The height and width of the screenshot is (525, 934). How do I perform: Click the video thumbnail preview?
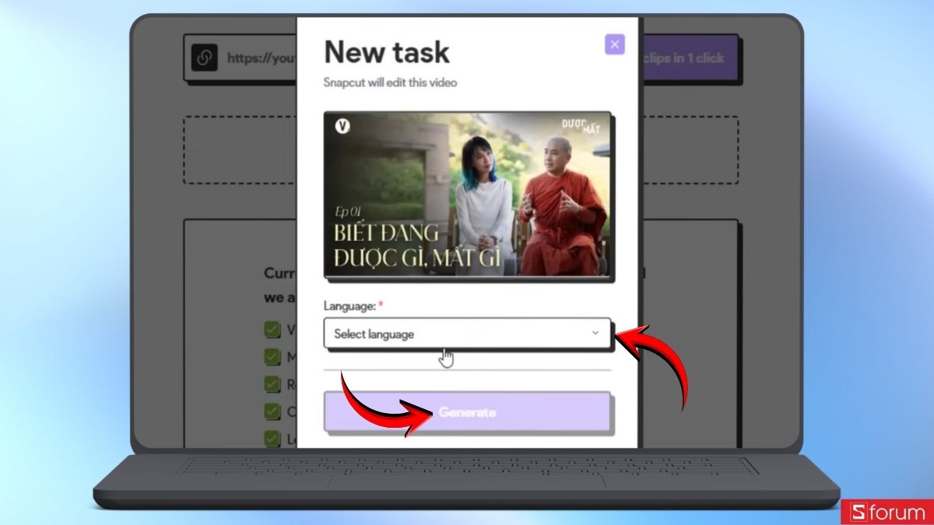pyautogui.click(x=468, y=194)
